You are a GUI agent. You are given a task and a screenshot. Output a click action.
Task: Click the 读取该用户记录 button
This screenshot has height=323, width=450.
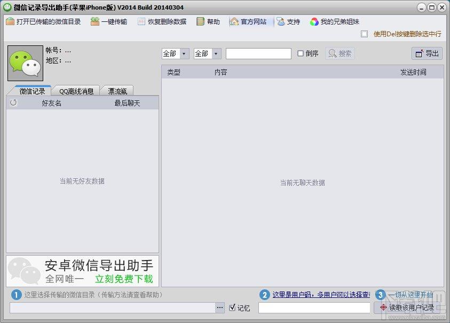(x=407, y=308)
